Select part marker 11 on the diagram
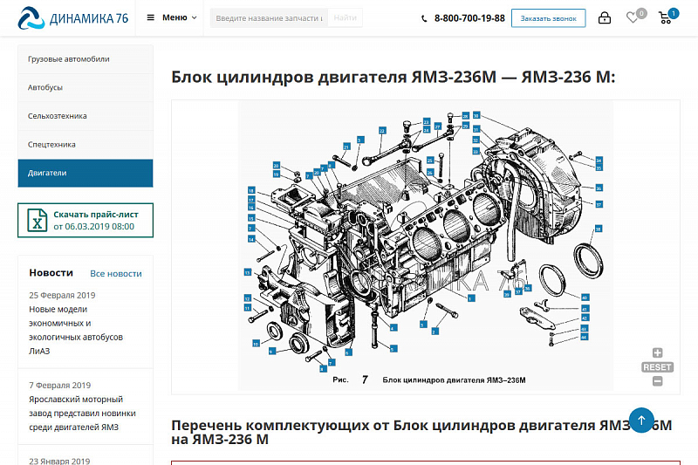The image size is (698, 465). (x=248, y=307)
